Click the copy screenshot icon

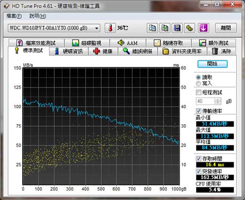click(x=164, y=28)
